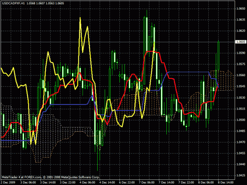Select the latest green candlestick at 1.0605
Screen dimensions: 247x185
[219, 56]
